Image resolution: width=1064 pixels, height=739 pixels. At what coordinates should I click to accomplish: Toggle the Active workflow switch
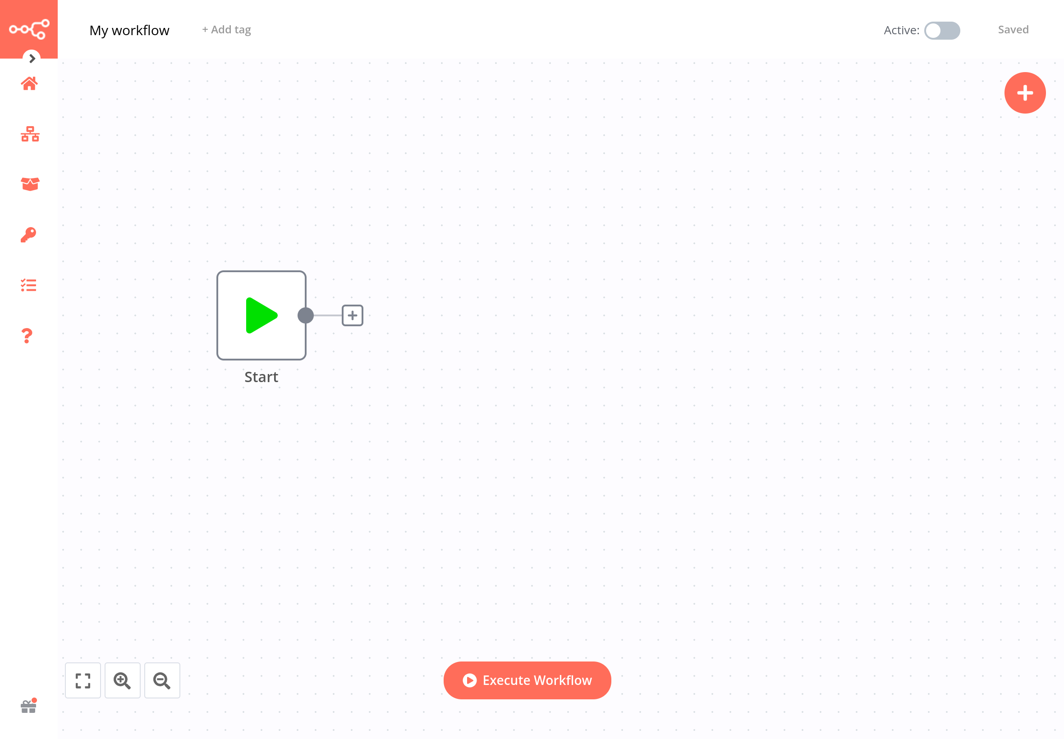pos(940,30)
